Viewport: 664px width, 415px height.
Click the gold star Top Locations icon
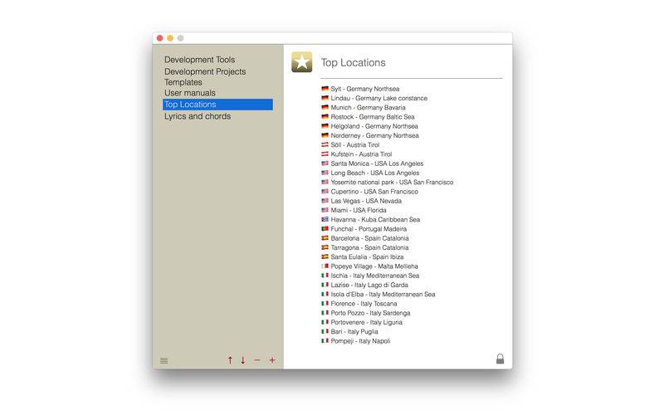[x=301, y=62]
